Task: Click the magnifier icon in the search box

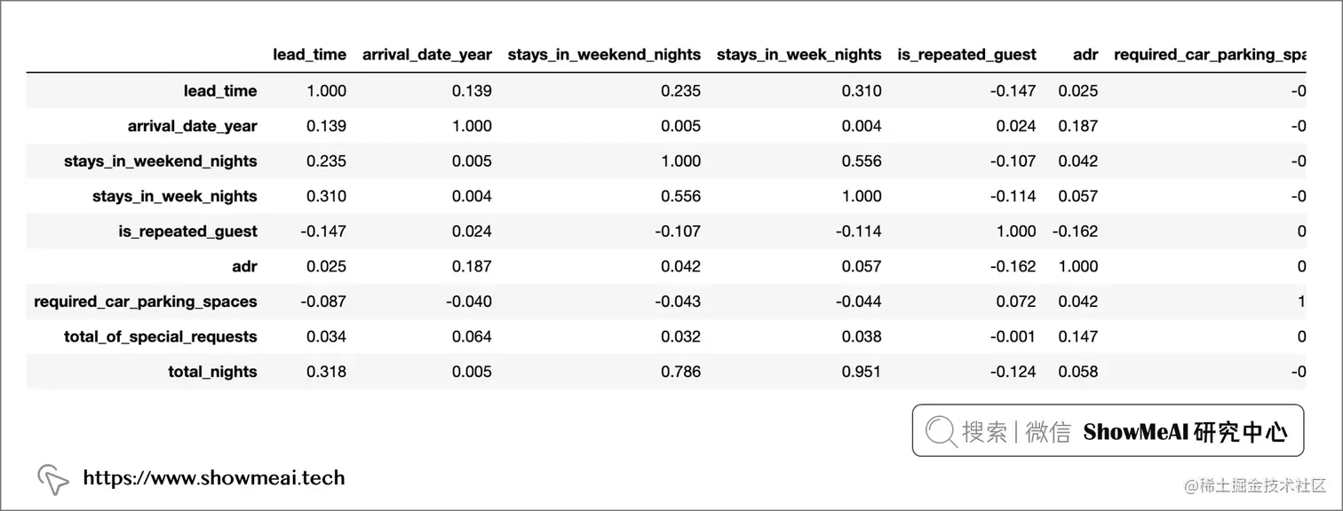Action: 942,431
